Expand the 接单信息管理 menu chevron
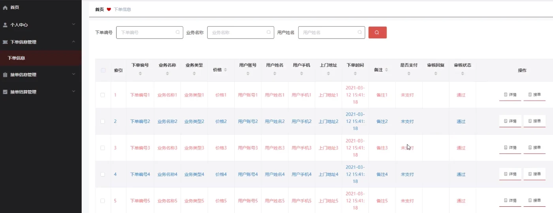Image resolution: width=553 pixels, height=213 pixels. (73, 74)
